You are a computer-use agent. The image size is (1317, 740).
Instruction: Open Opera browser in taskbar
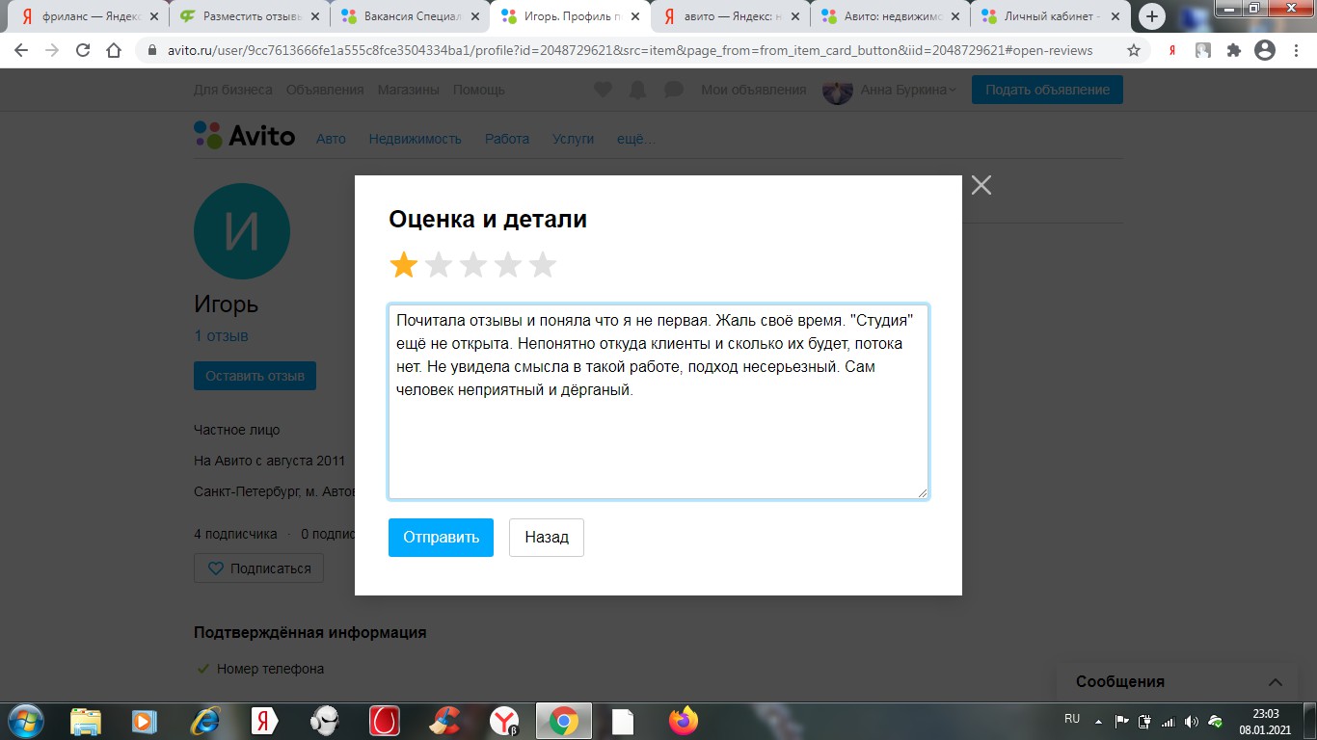click(x=385, y=721)
